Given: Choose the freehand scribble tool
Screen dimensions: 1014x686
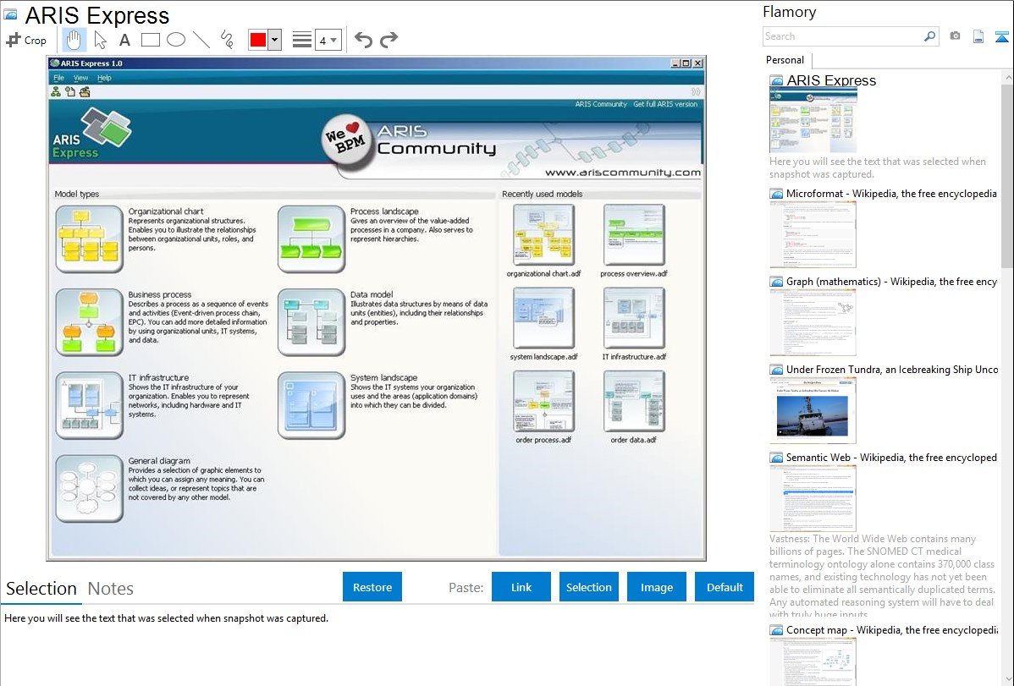Looking at the screenshot, I should 227,40.
